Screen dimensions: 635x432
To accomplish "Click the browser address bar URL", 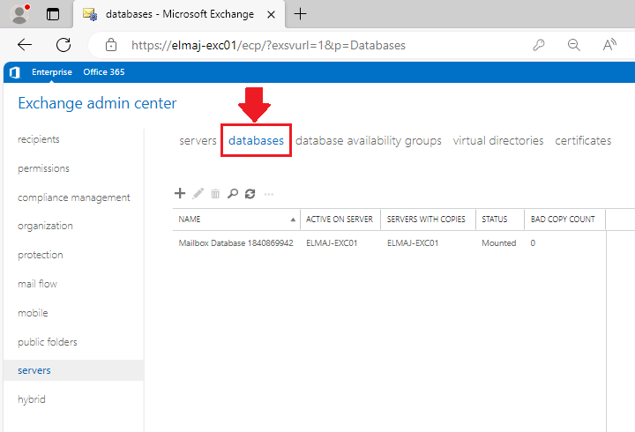I will point(268,45).
